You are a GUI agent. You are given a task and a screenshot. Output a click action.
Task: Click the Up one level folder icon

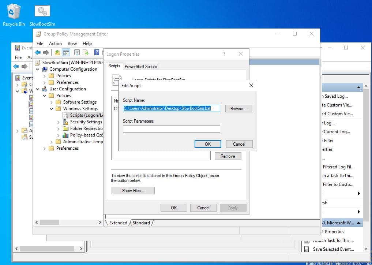[57, 52]
